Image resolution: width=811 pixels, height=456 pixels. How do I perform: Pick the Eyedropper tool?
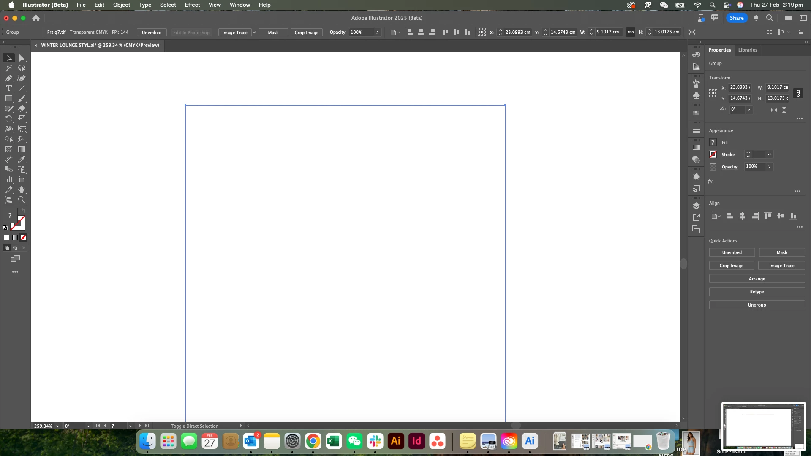(22, 160)
